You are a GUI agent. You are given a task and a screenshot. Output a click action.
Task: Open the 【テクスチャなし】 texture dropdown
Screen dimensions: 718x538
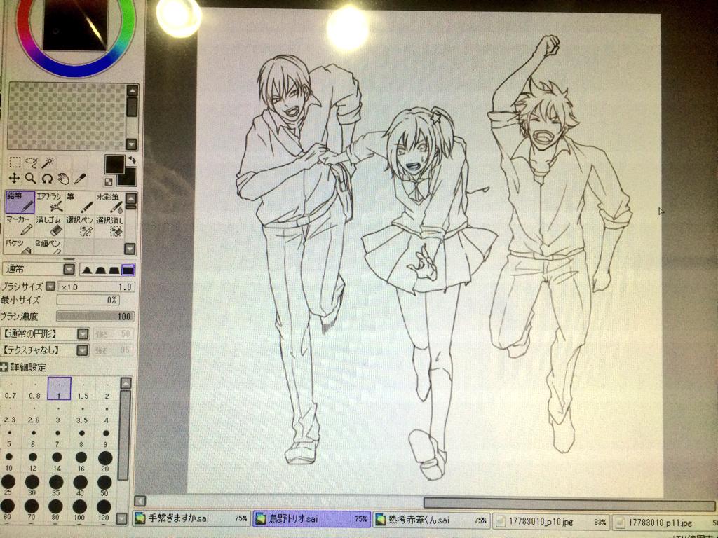pyautogui.click(x=83, y=350)
